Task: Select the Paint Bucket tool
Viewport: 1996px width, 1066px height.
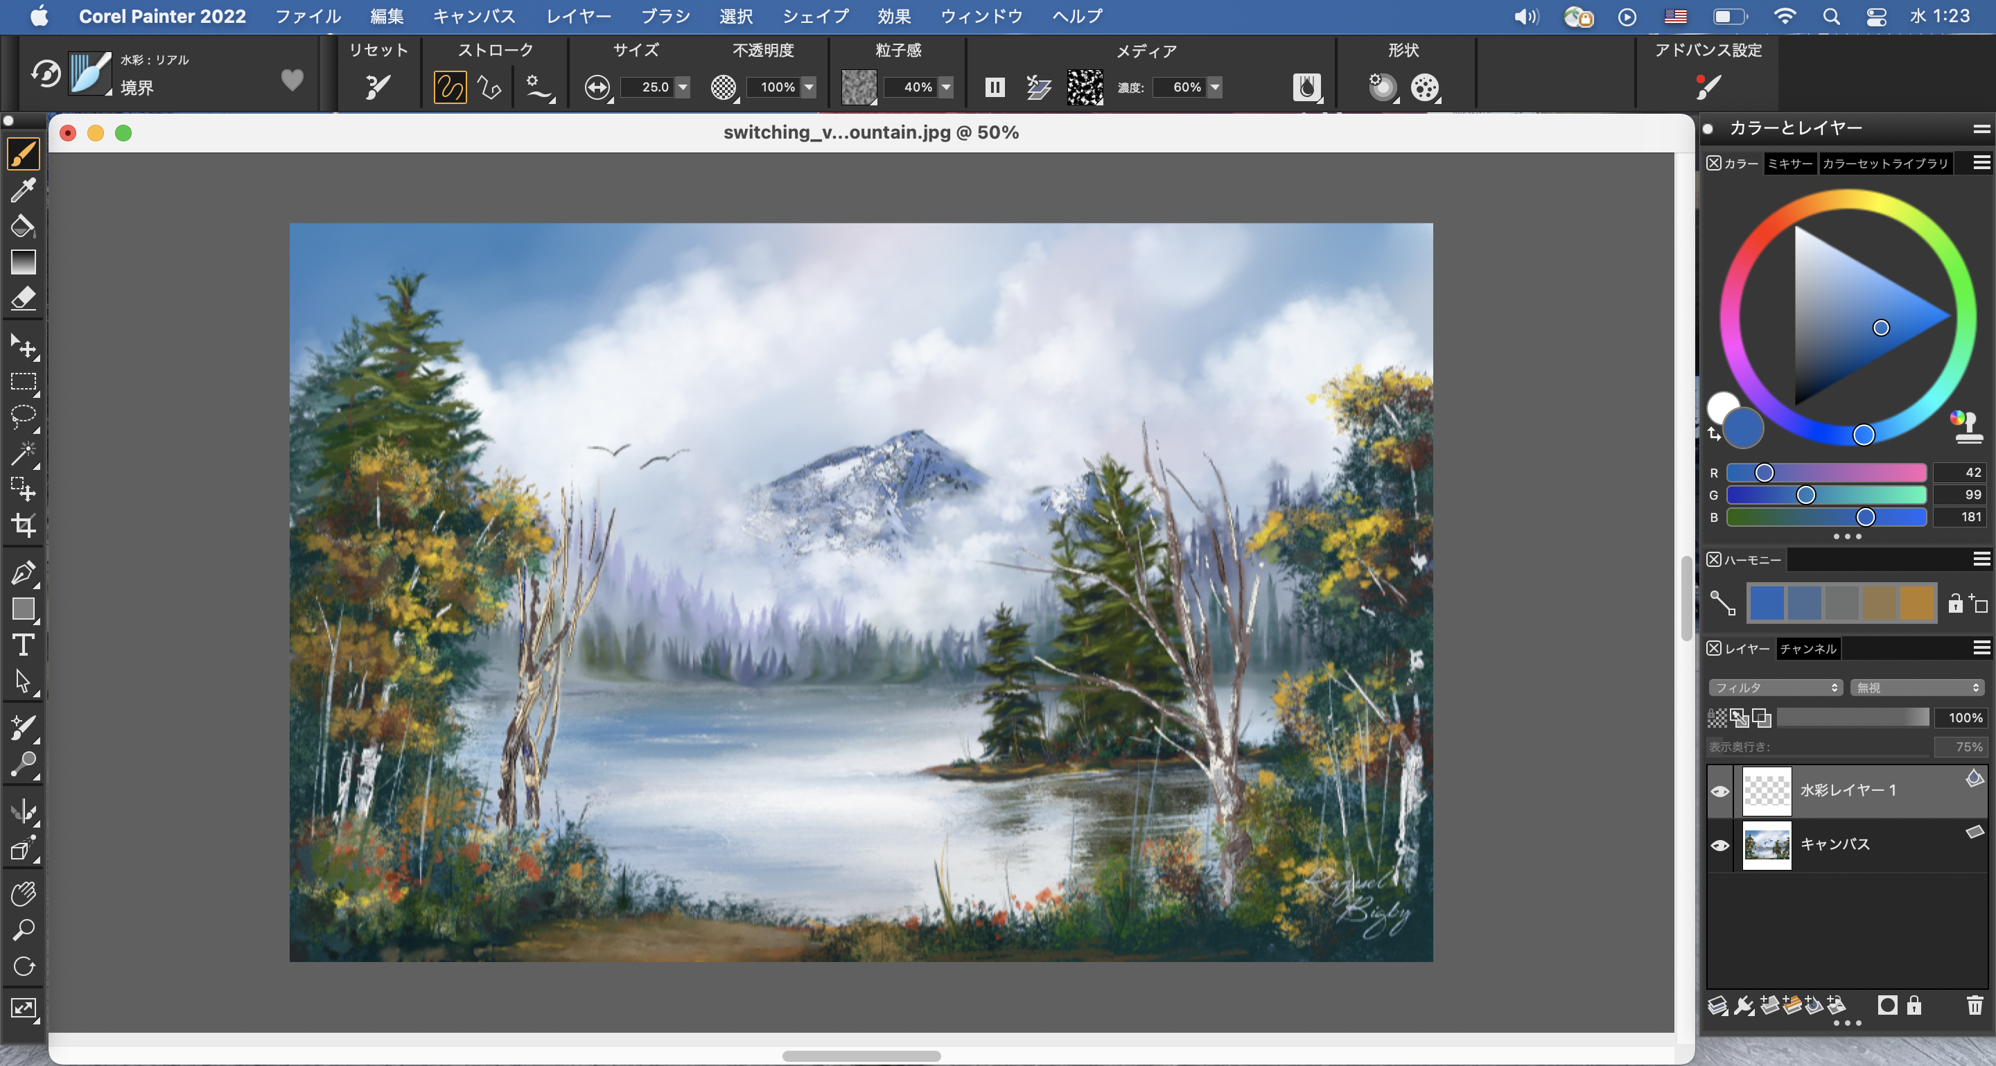Action: pyautogui.click(x=22, y=226)
